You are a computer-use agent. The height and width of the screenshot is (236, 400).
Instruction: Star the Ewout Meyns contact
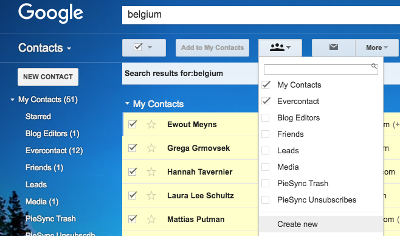tap(151, 125)
